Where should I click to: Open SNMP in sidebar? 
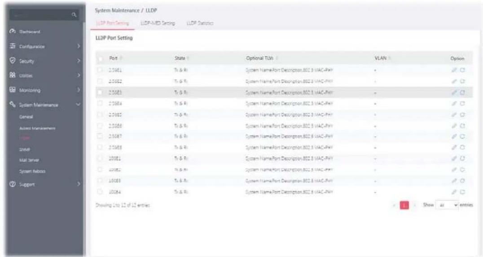coord(24,150)
